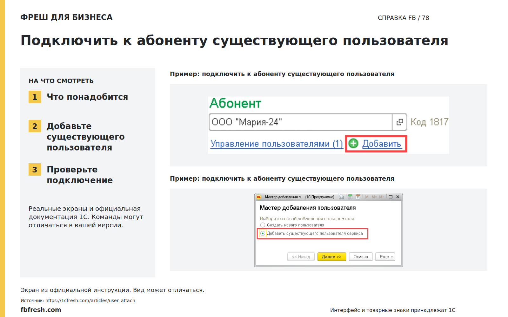
Task: Click the 'Абонент' green heading
Action: (235, 103)
